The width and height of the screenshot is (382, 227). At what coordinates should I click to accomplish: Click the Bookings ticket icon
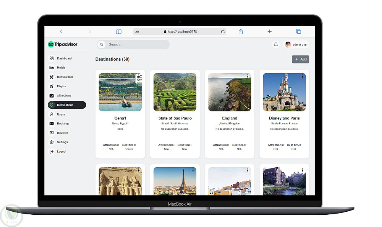click(x=52, y=124)
